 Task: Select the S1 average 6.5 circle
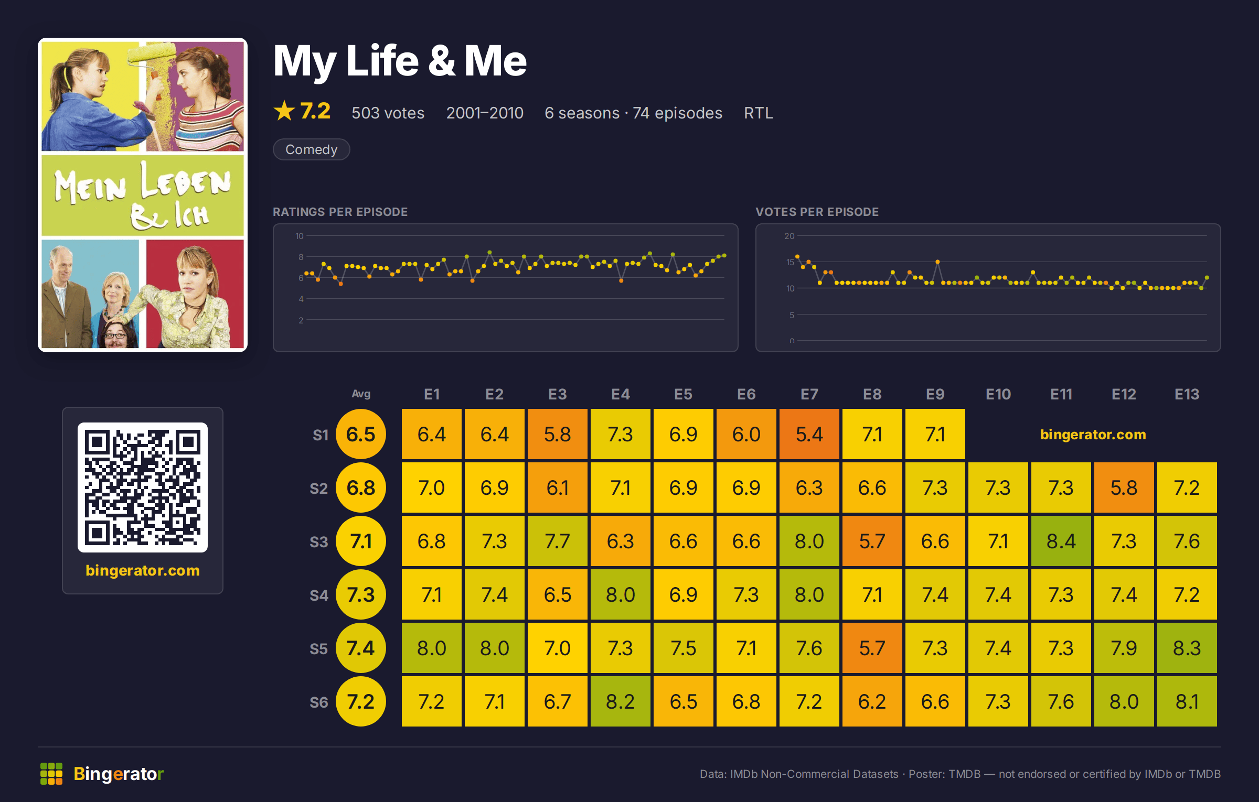tap(361, 435)
